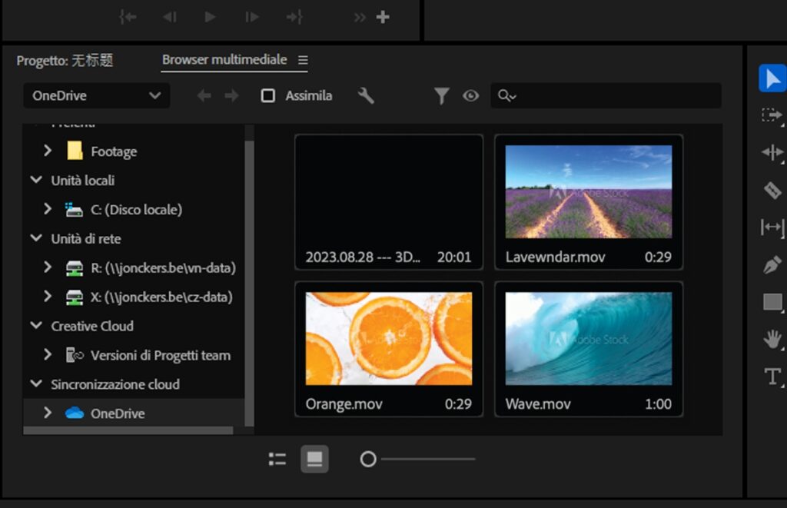Screen dimensions: 787x508
Task: Open Media Browser settings via wrench icon
Action: [367, 95]
